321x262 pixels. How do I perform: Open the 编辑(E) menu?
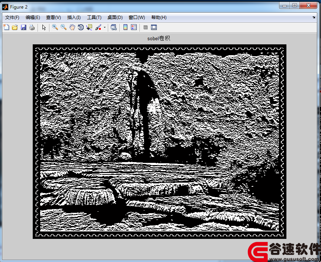point(33,18)
